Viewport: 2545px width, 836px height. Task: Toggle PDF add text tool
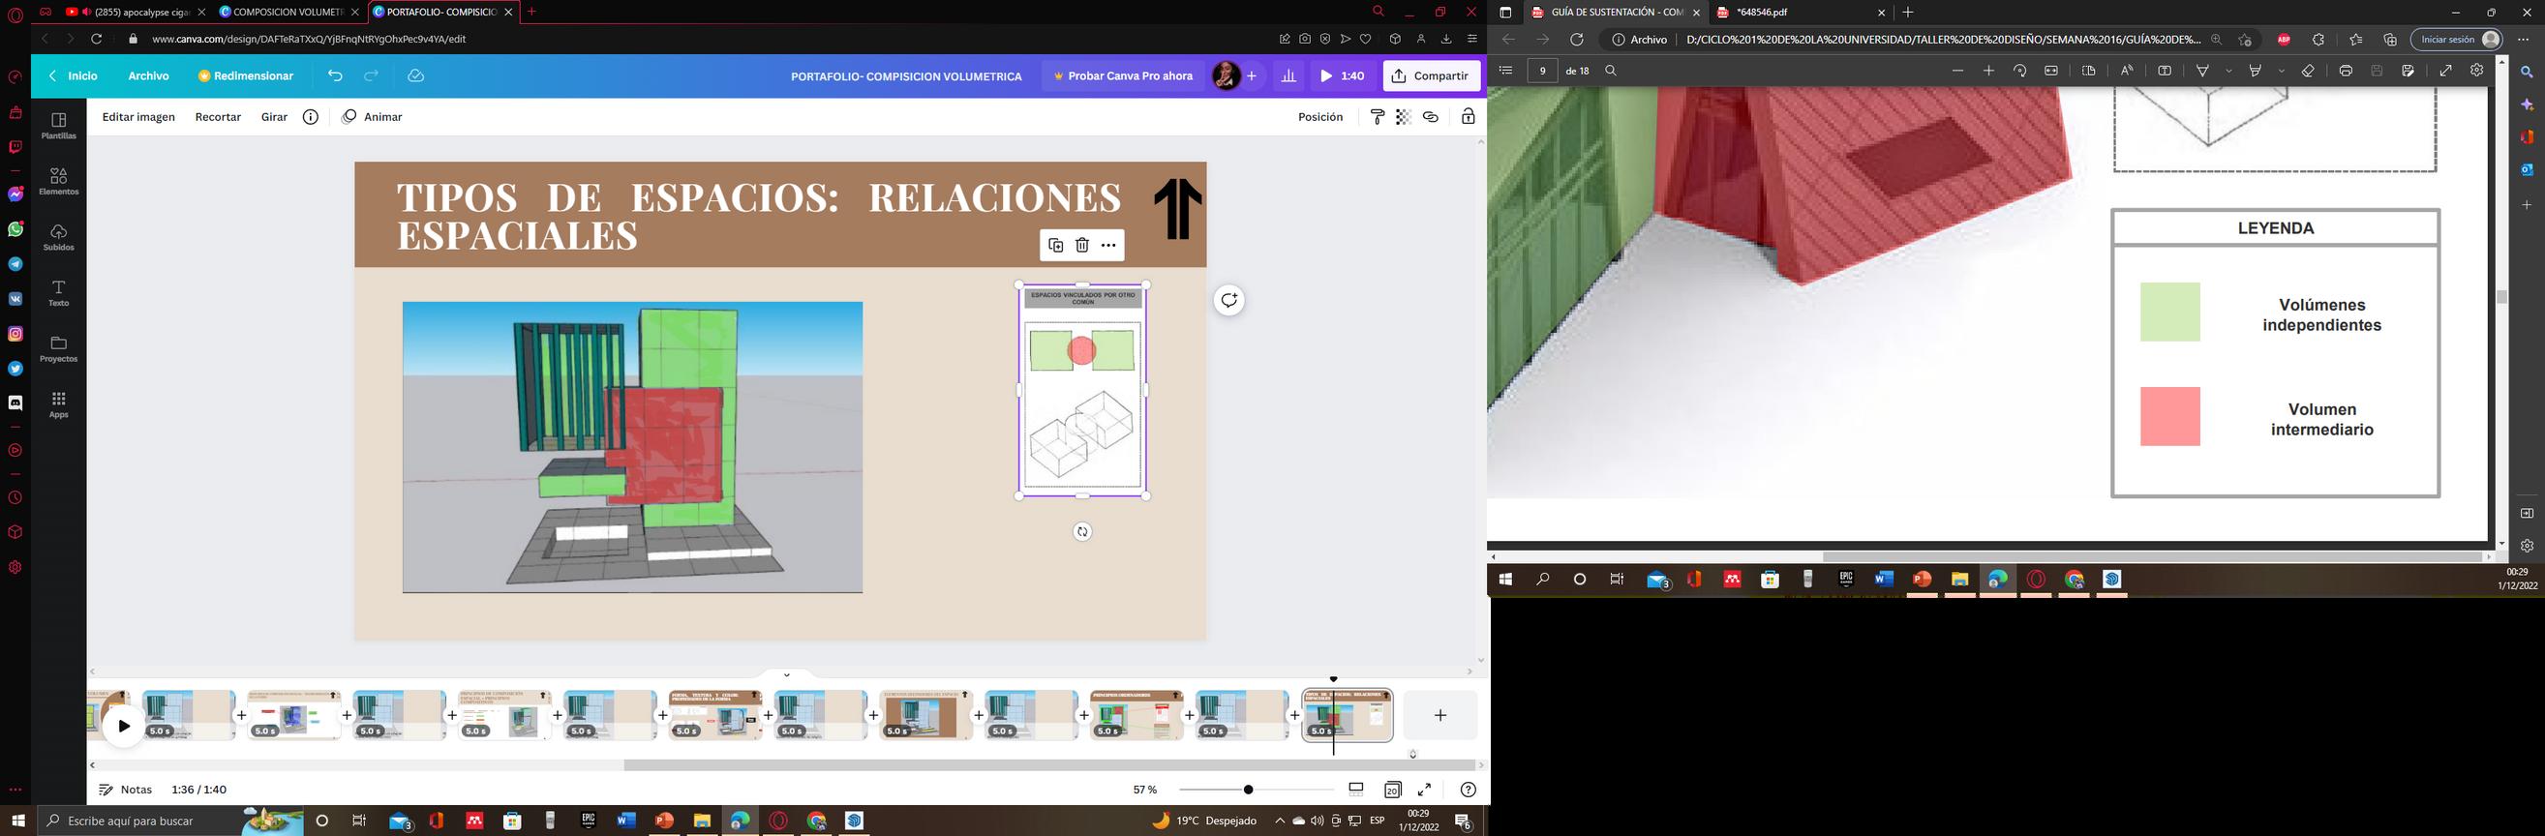click(x=2164, y=70)
